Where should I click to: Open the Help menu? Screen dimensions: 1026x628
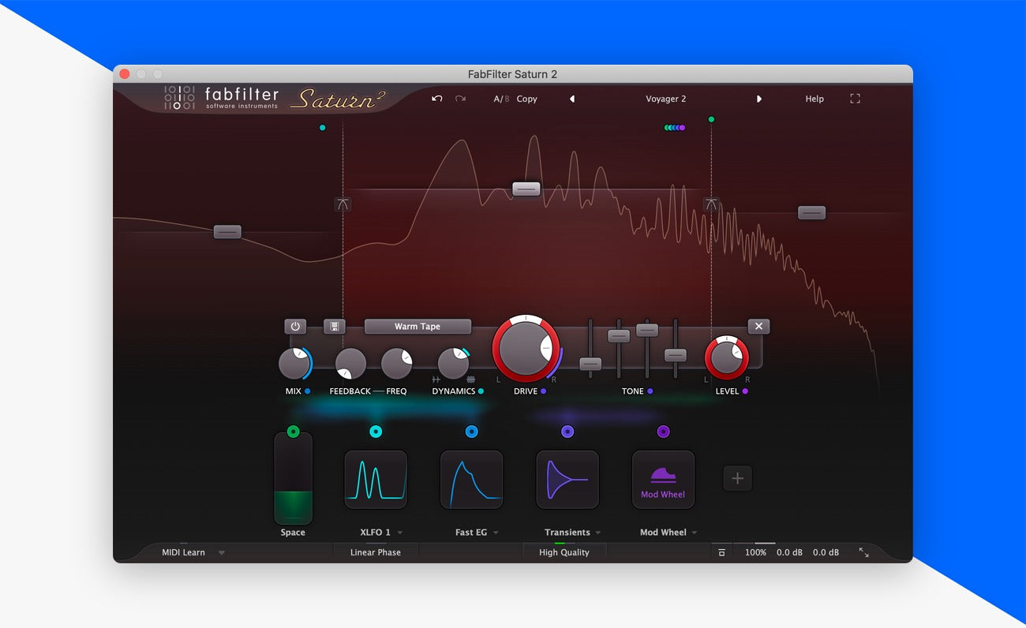pos(814,99)
